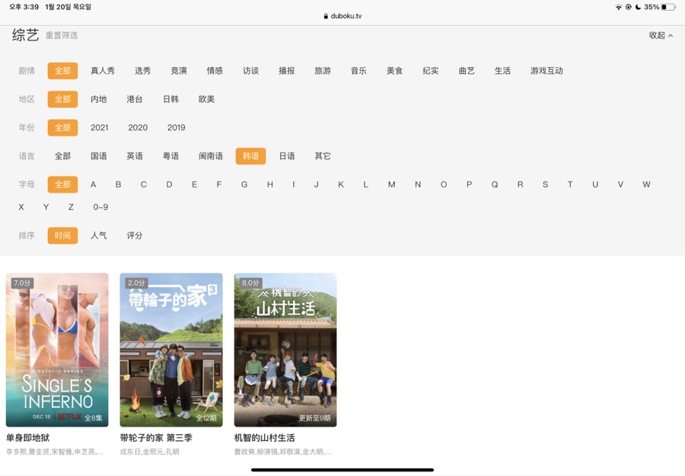Filter language by 闽南语
This screenshot has height=476, width=685.
[211, 156]
